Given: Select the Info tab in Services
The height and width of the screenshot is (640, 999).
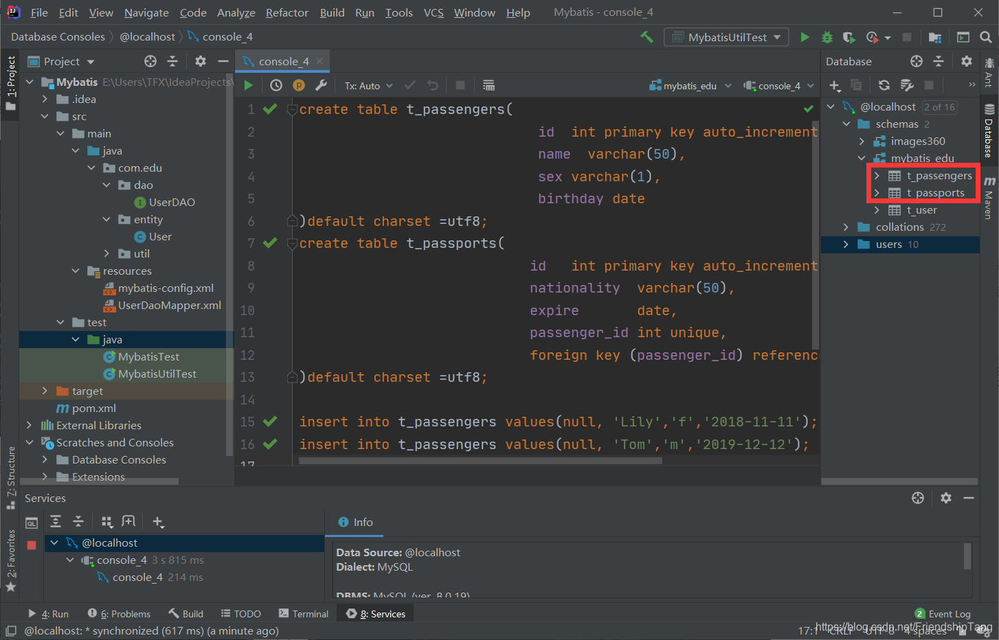Looking at the screenshot, I should (x=356, y=522).
